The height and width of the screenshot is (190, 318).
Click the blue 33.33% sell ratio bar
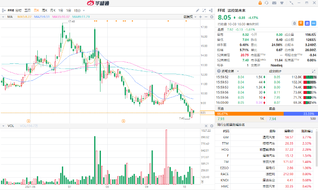300,114
